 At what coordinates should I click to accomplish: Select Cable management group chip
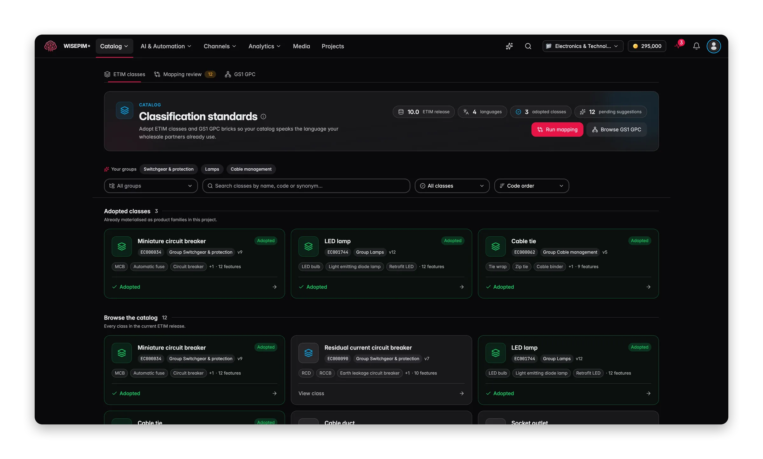pos(251,169)
